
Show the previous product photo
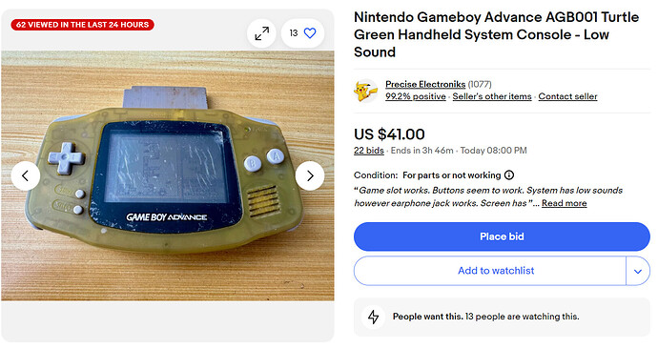coord(26,175)
